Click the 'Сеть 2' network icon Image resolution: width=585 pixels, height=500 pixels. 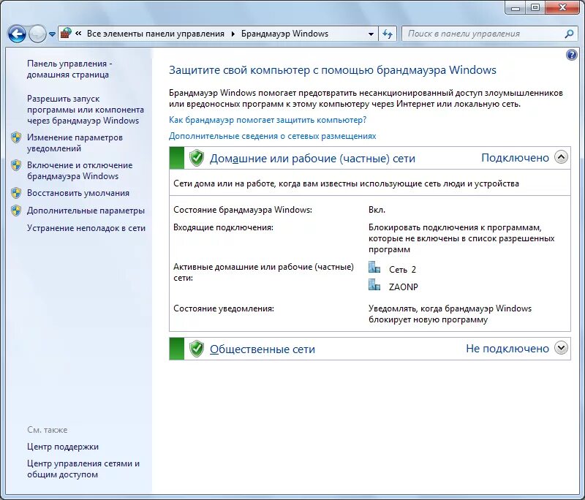(x=374, y=268)
